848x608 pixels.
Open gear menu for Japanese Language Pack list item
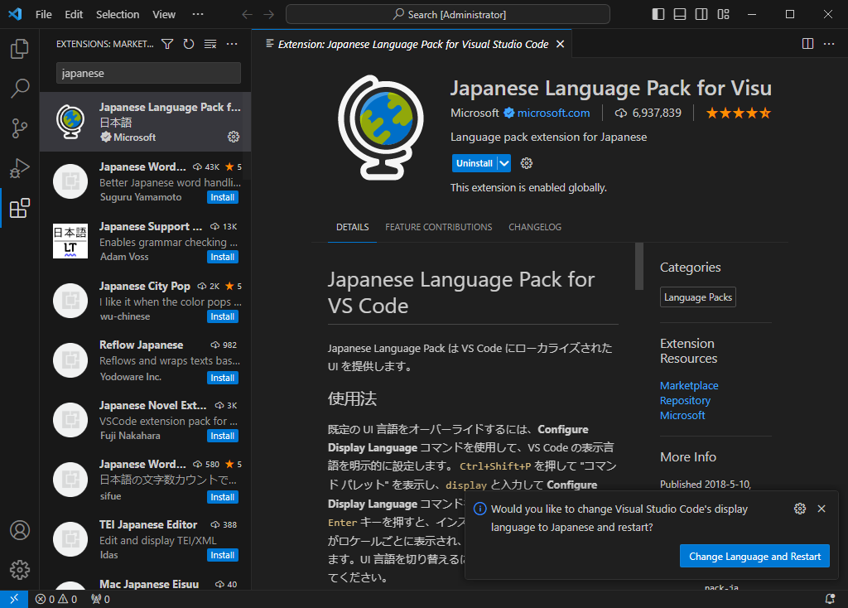[234, 137]
